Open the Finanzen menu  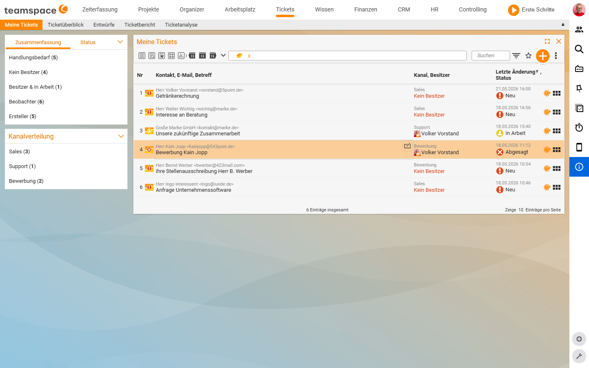pos(366,9)
